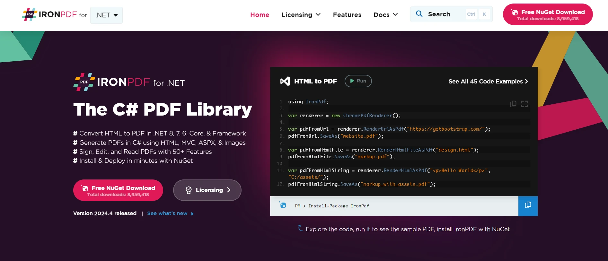Open the Features page from the navbar

347,15
